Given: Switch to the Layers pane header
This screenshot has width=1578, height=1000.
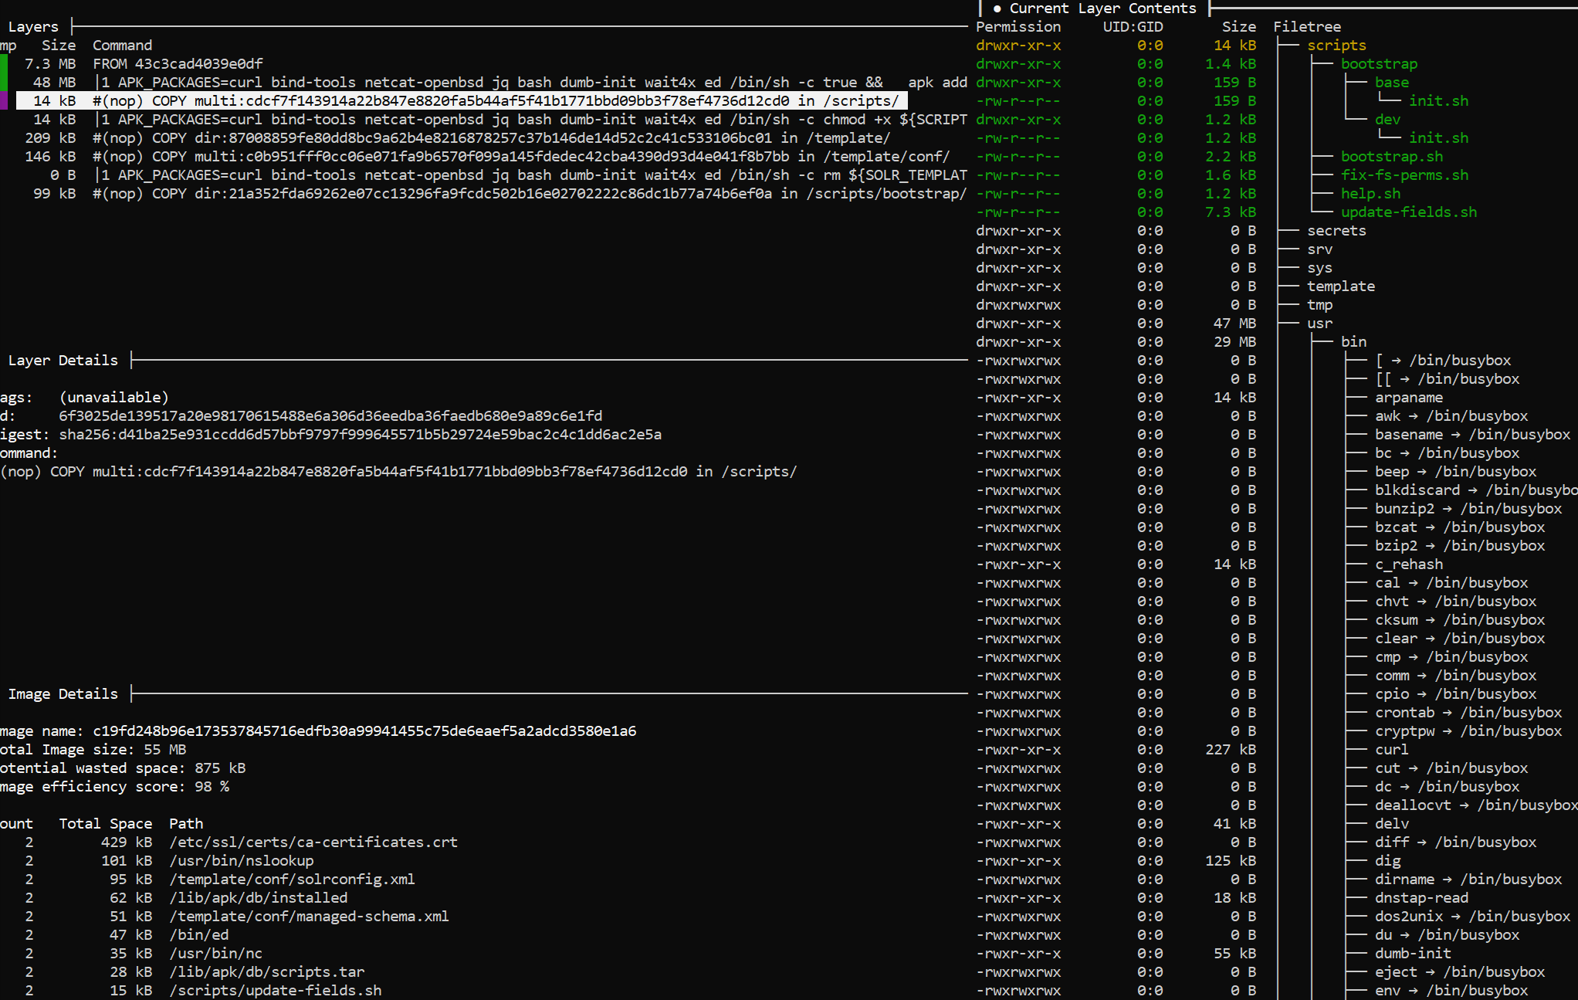Looking at the screenshot, I should [32, 26].
